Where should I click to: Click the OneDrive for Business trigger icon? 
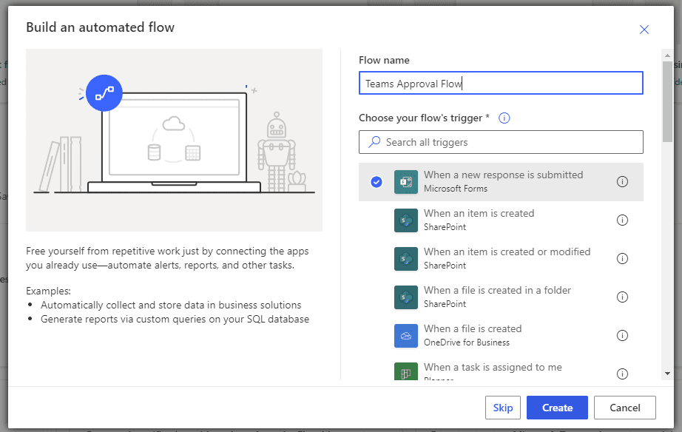(x=406, y=336)
